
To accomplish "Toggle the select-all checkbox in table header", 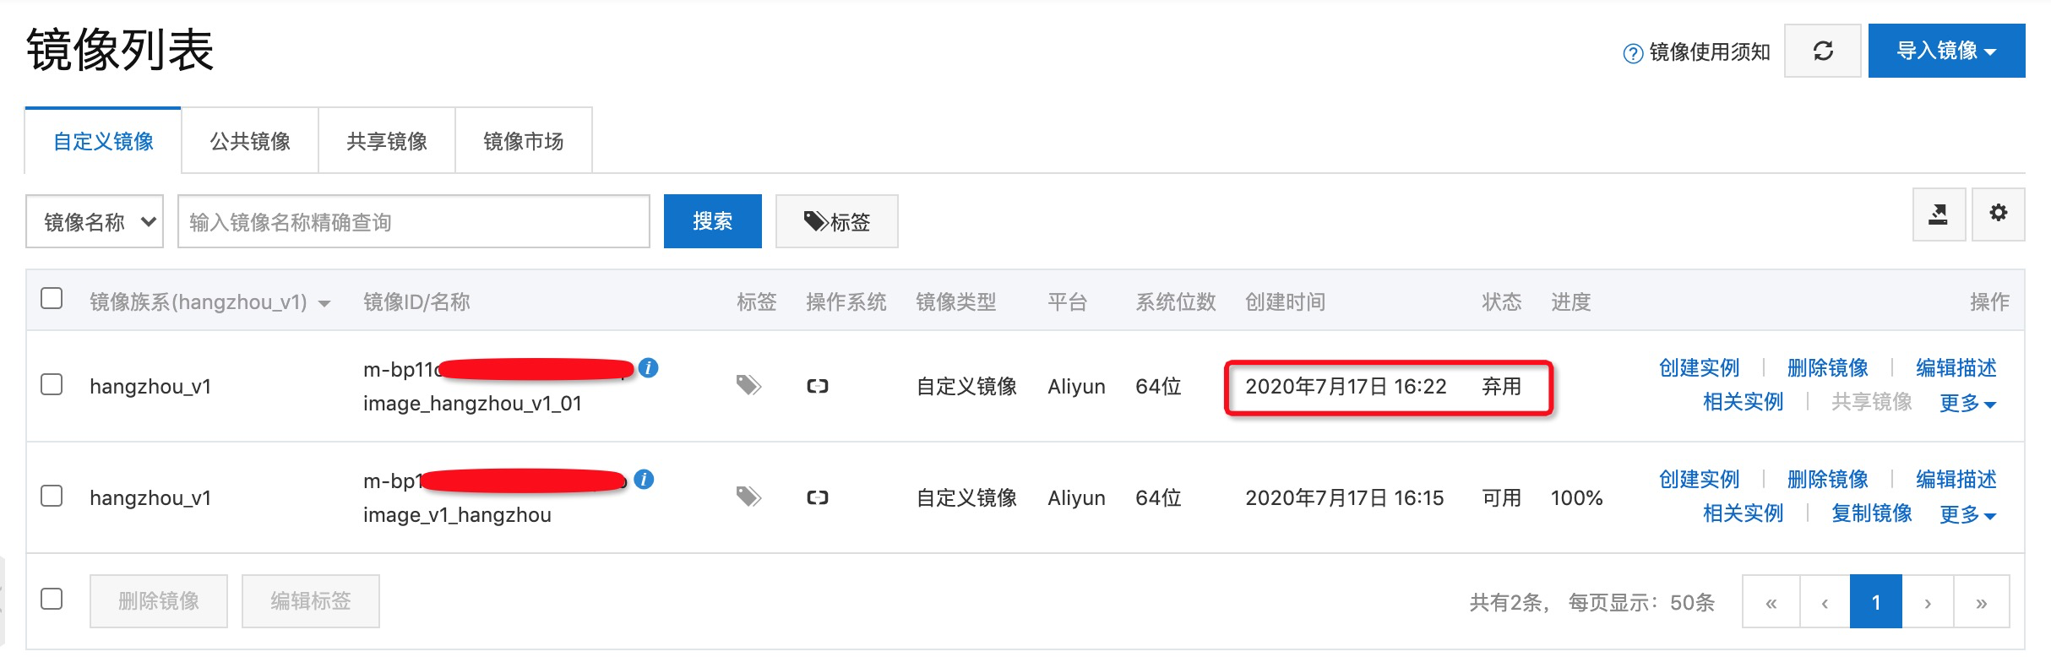I will (x=52, y=298).
